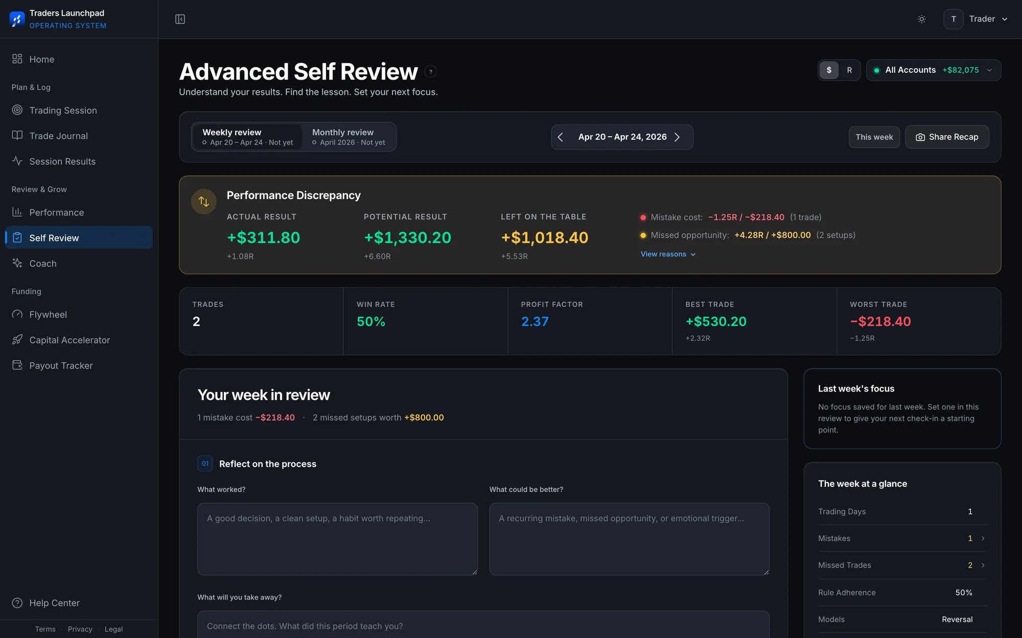1022x638 pixels.
Task: Open the Terms link
Action: coord(45,629)
